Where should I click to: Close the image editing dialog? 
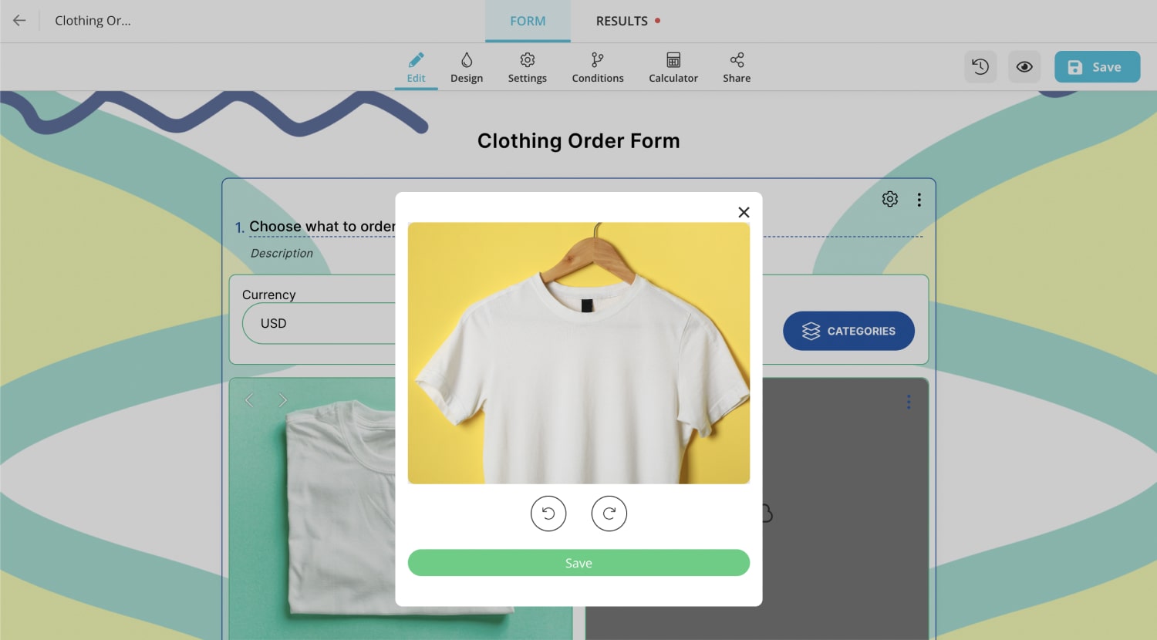click(x=744, y=212)
